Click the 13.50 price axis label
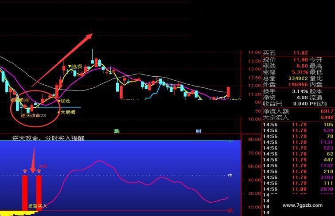The height and width of the screenshot is (216, 335). pyautogui.click(x=254, y=61)
